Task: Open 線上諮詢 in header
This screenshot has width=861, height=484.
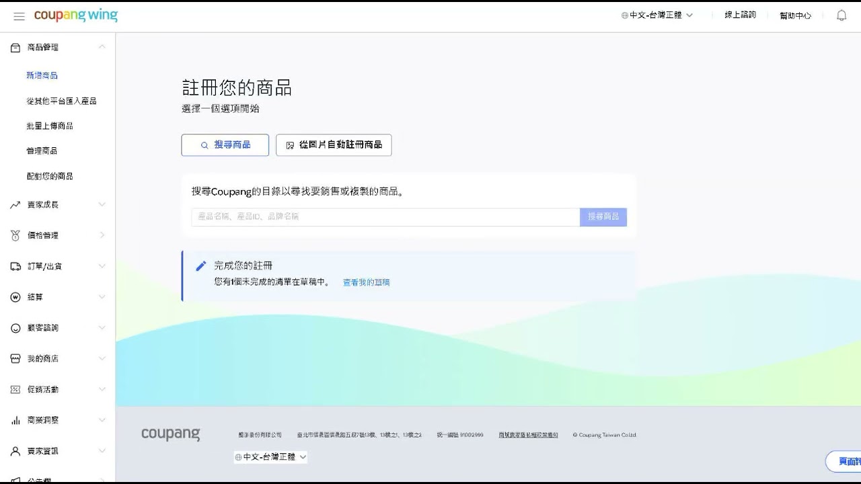Action: click(741, 15)
